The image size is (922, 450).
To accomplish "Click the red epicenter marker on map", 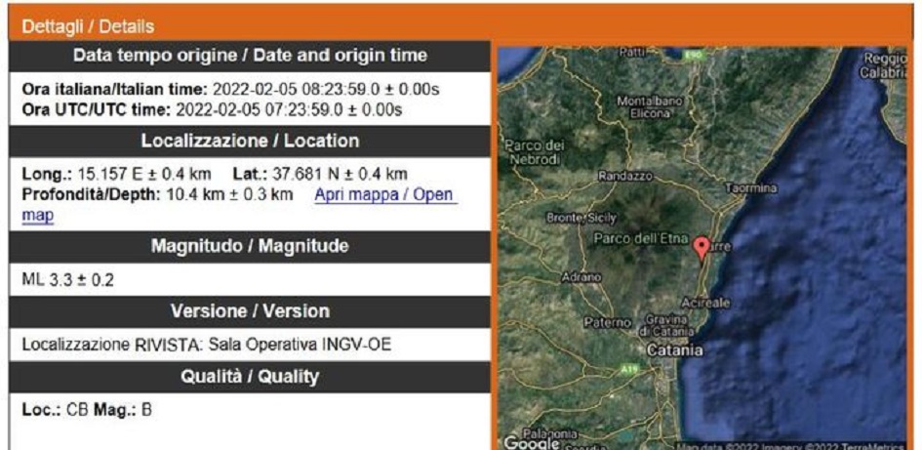I will coord(701,246).
